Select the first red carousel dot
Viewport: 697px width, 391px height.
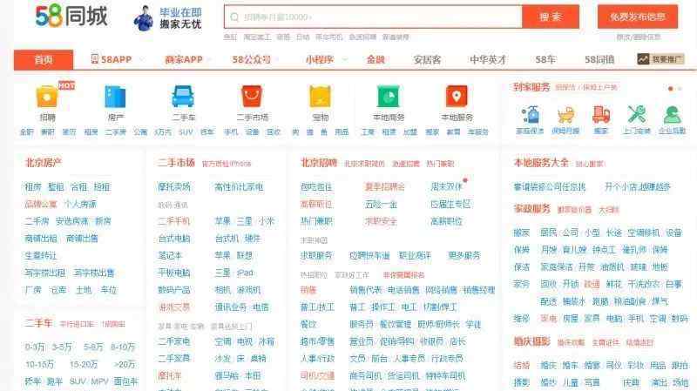coord(670,89)
